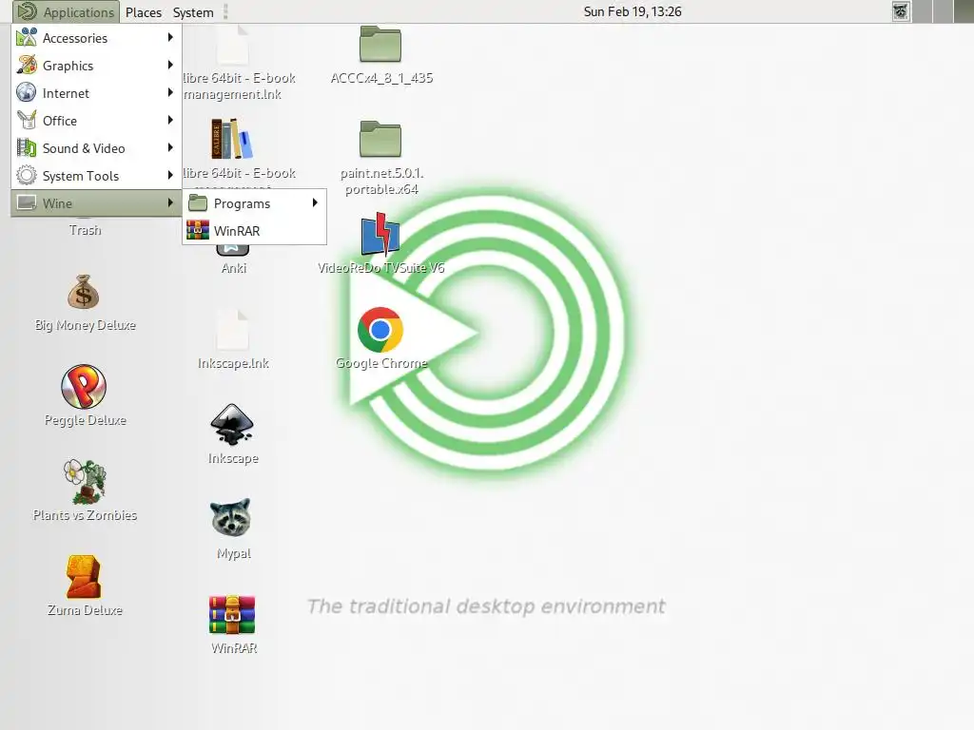
Task: Expand the arrow beside Sound & Video
Action: click(170, 147)
